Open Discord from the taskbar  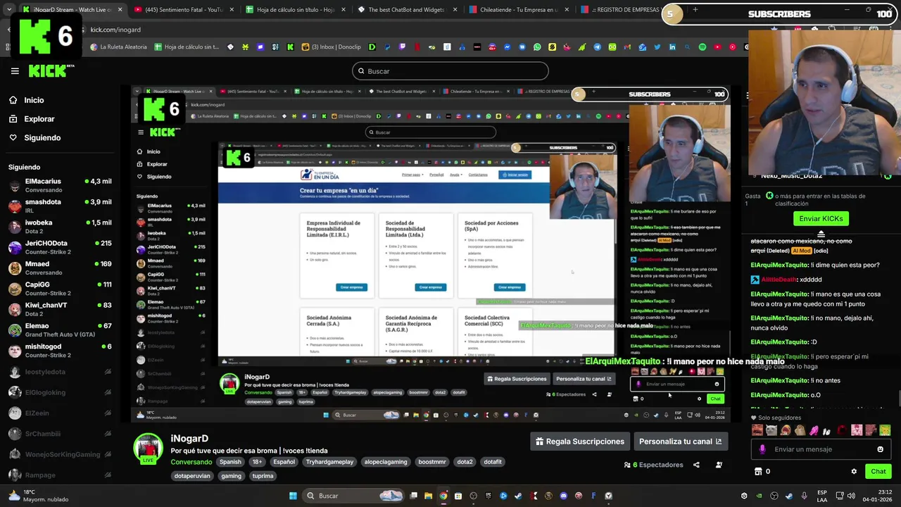tap(564, 496)
